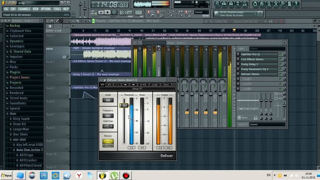The image size is (320, 180).
Task: Adjust mix level knob for DeEsser Stereo slot
Action: click(284, 74)
